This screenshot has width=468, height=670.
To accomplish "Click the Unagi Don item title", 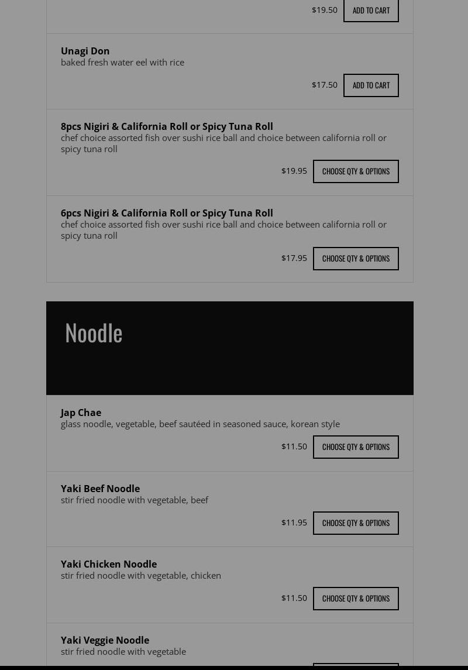I will pos(85,51).
